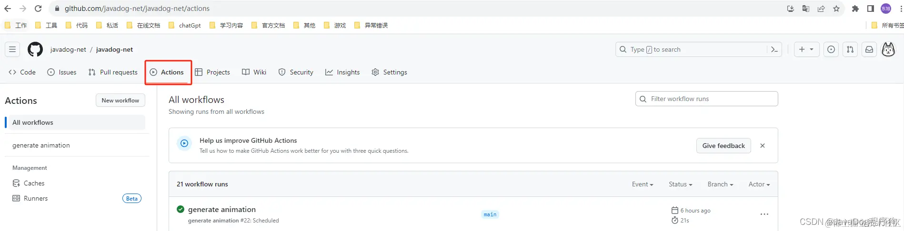Bookmark this page with the star icon
The height and width of the screenshot is (231, 904).
tap(836, 9)
